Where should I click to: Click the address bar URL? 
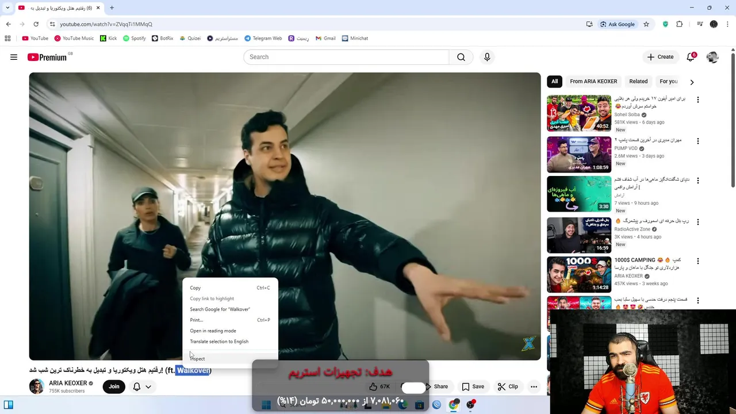click(x=106, y=24)
